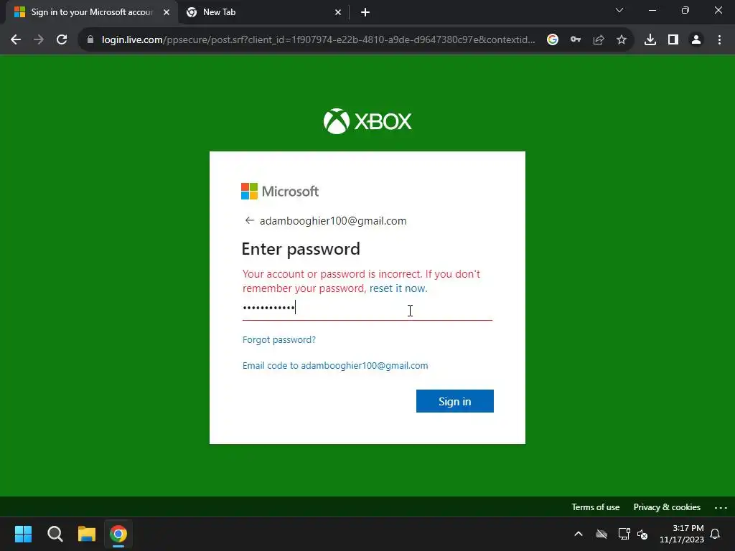Click the Xbox logo
The image size is (735, 551).
(x=367, y=121)
